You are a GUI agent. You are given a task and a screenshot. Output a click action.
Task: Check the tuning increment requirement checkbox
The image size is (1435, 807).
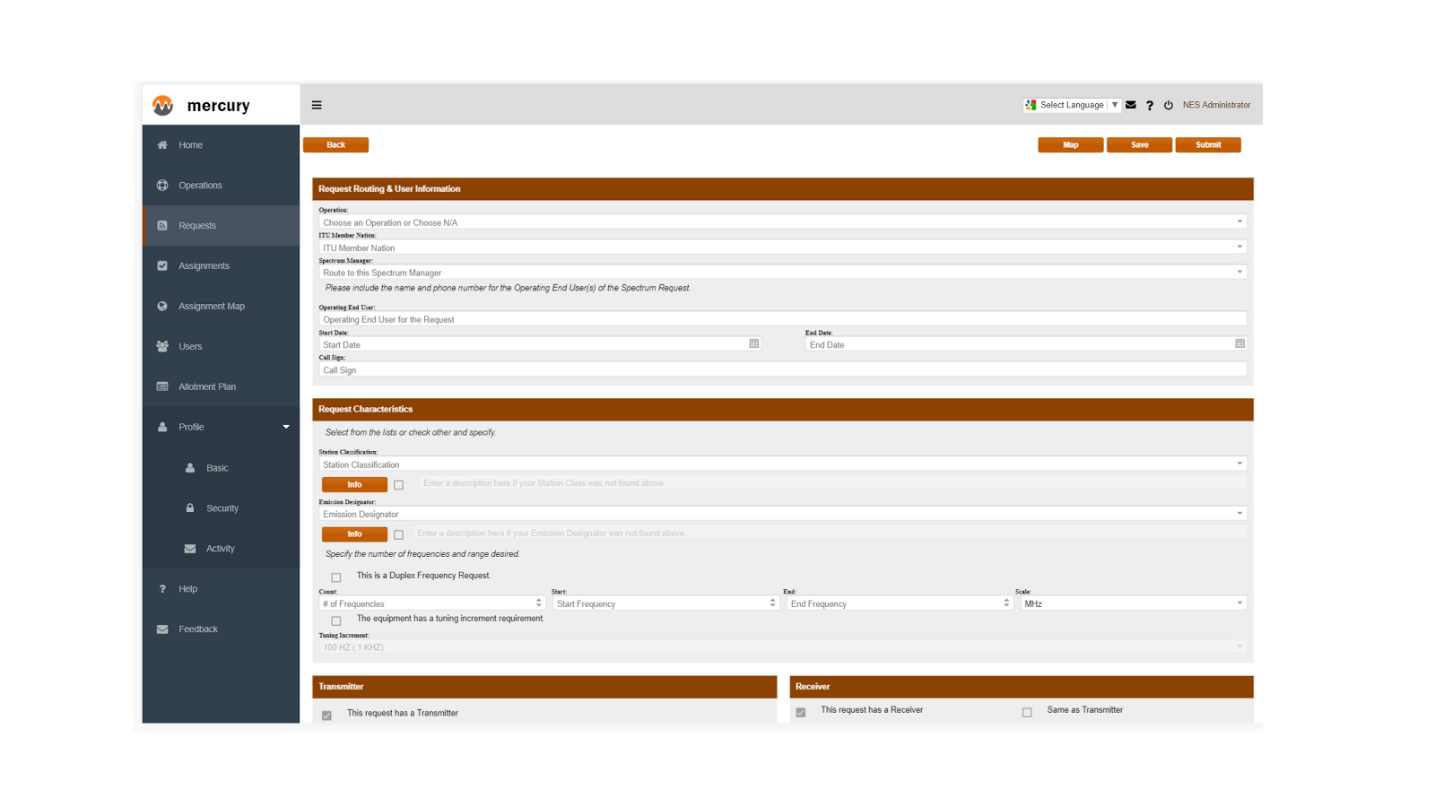tap(336, 620)
